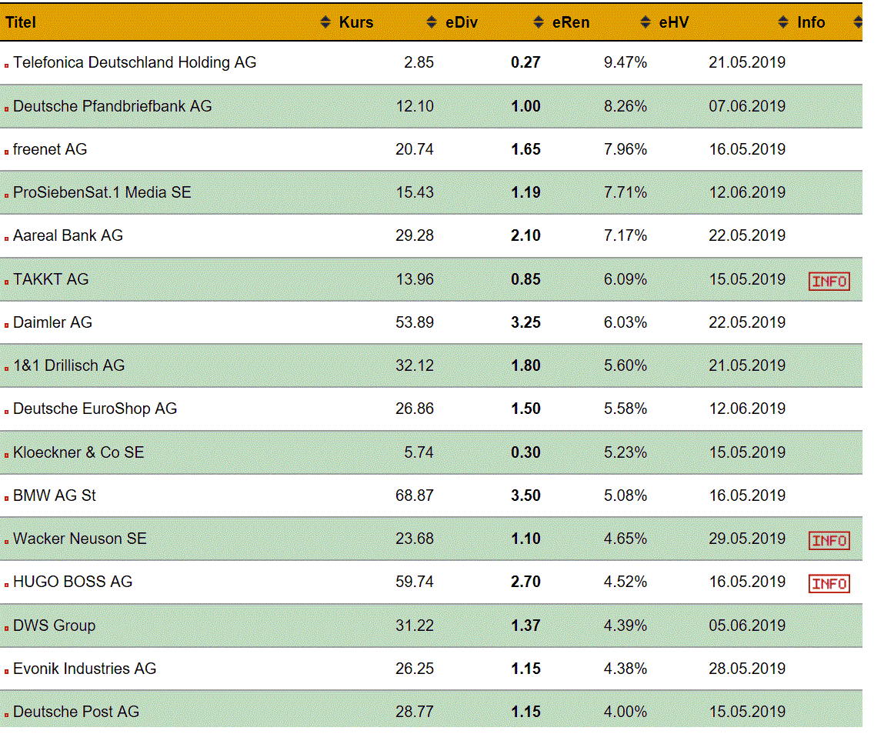Screen dimensions: 894x744
Task: Open HUGO BOSS AG entry
Action: 72,582
